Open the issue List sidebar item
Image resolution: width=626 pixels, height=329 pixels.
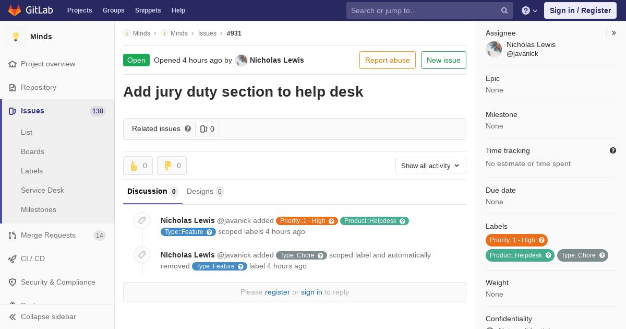(x=27, y=132)
